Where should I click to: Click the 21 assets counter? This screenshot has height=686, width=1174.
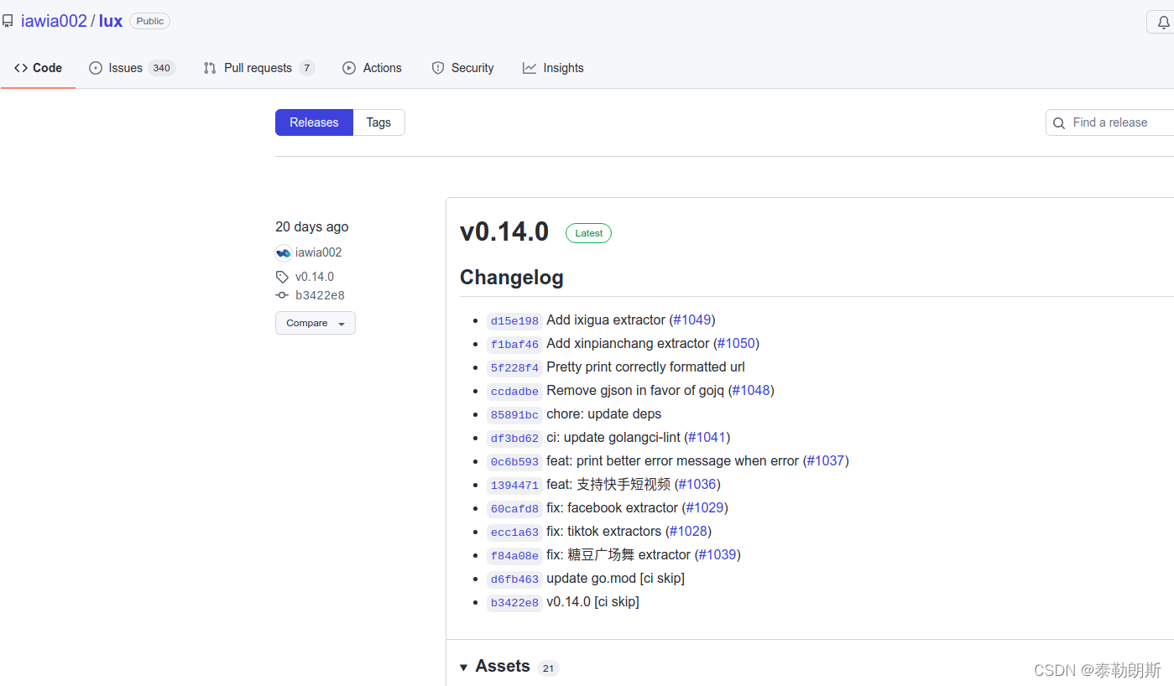(548, 668)
